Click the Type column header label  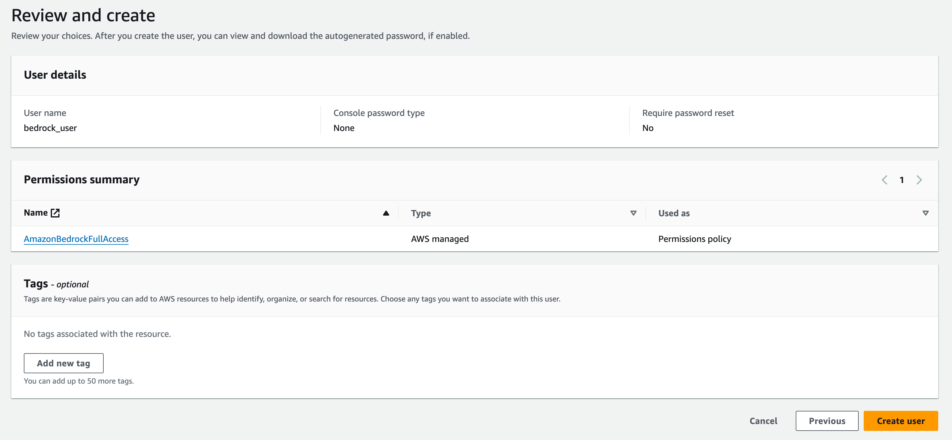point(421,213)
